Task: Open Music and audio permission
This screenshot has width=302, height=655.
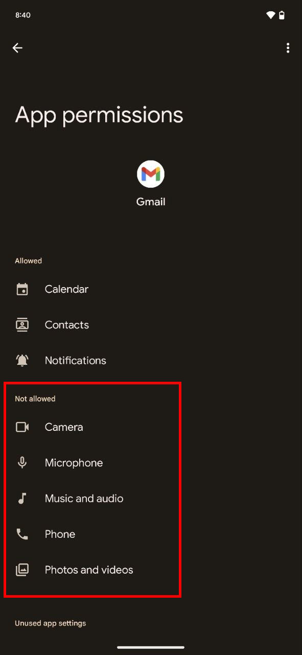Action: pos(151,498)
